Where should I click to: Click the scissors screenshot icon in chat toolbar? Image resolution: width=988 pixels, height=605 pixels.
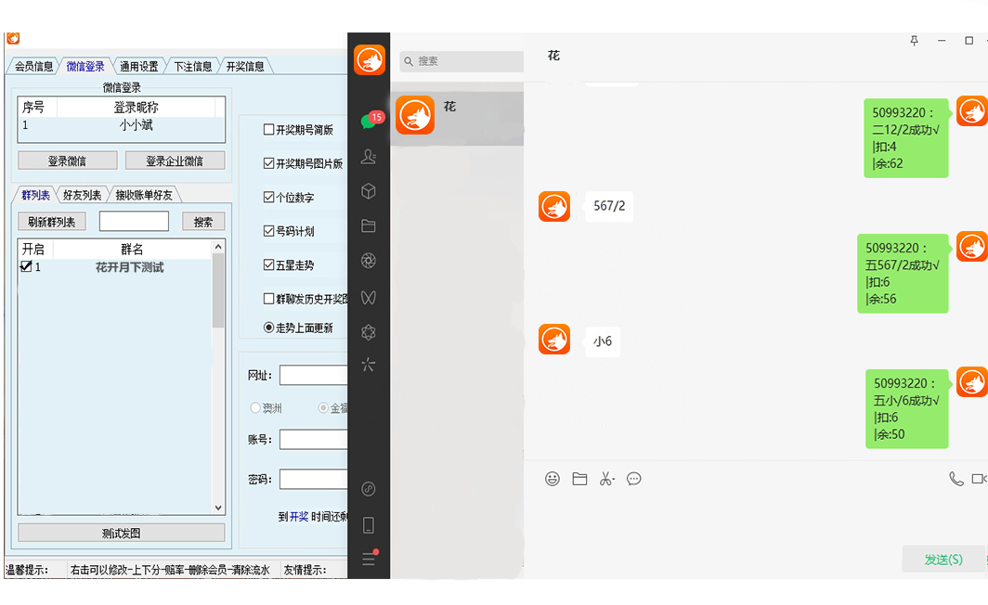click(x=605, y=479)
